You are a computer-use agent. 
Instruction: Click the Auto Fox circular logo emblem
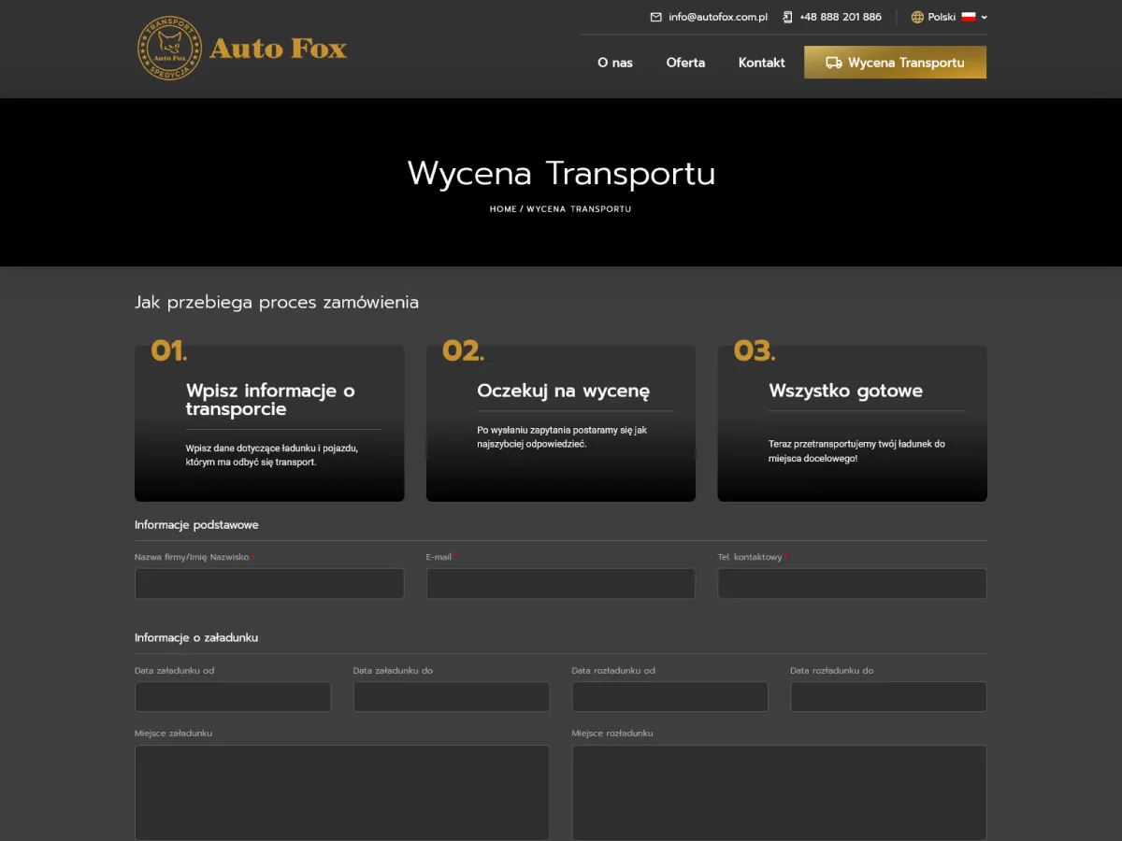[x=169, y=48]
